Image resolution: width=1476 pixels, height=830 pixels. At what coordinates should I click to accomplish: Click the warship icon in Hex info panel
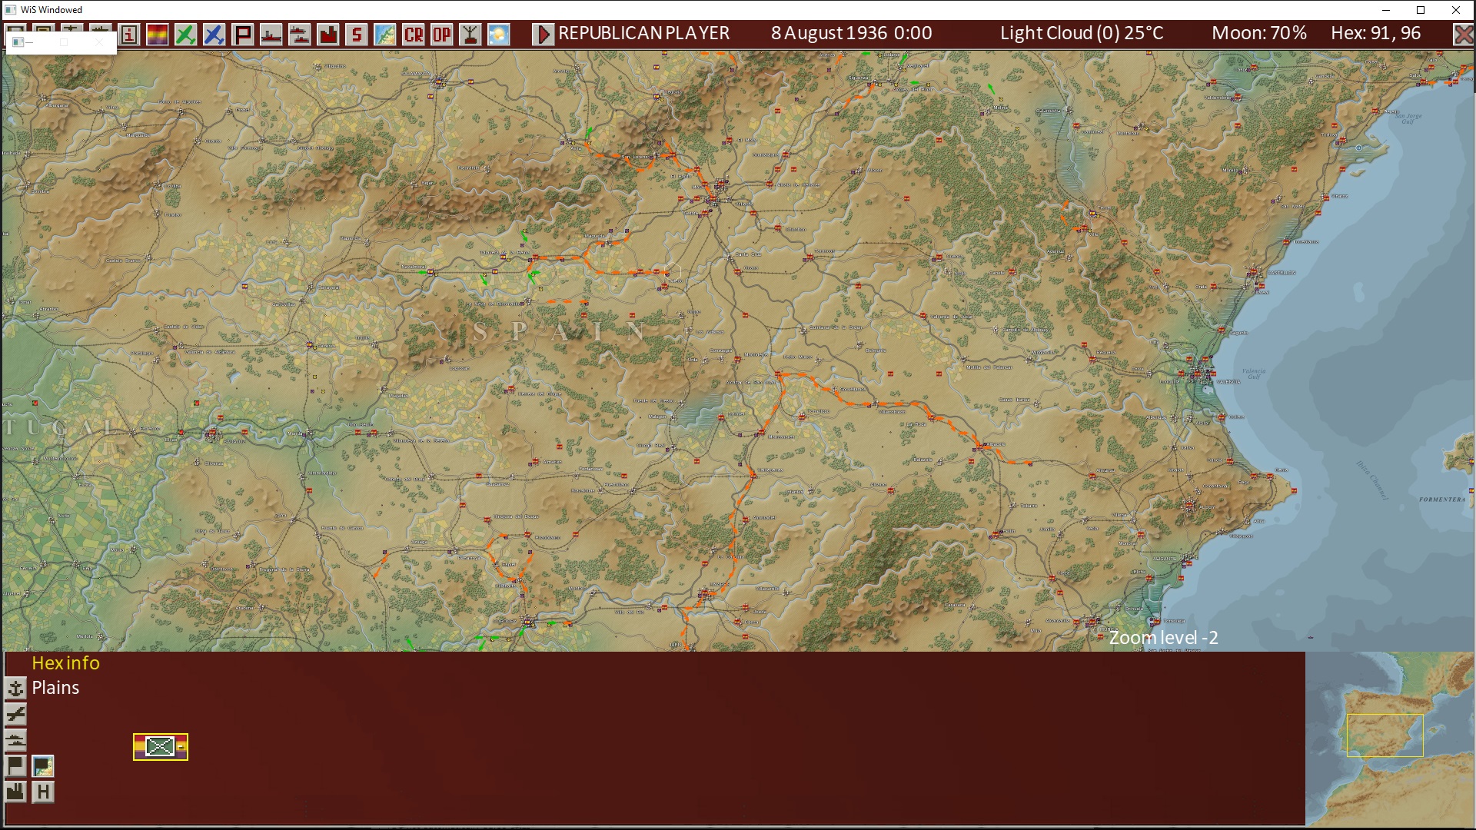(x=15, y=740)
